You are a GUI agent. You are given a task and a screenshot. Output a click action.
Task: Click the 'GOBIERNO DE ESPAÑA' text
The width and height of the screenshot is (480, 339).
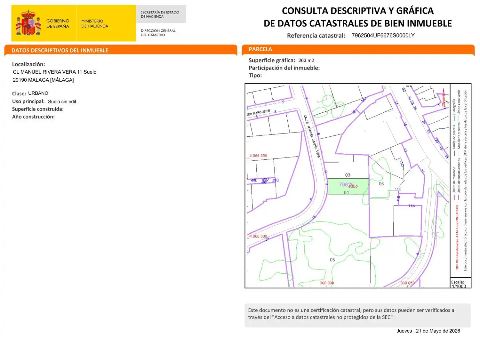58,23
